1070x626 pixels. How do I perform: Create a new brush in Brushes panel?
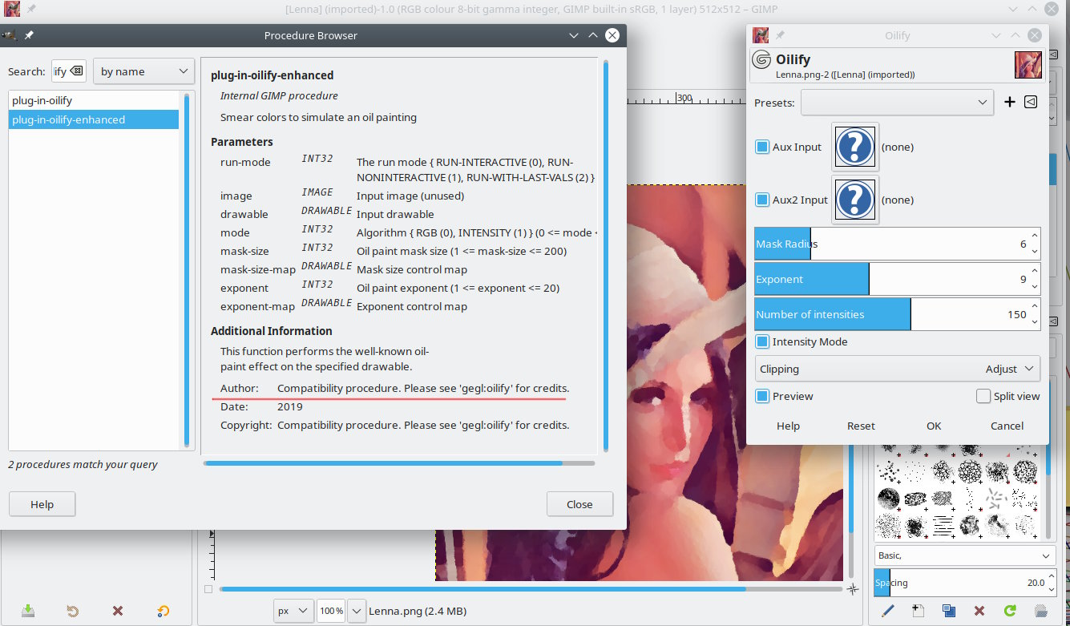click(919, 611)
